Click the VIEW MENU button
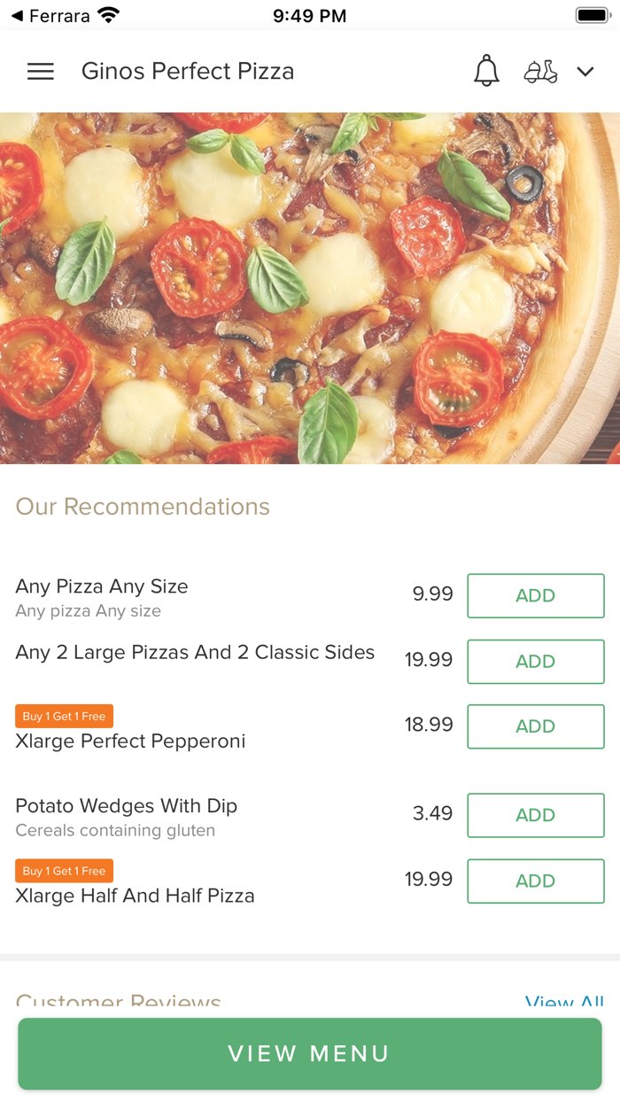620x1102 pixels. tap(309, 1053)
